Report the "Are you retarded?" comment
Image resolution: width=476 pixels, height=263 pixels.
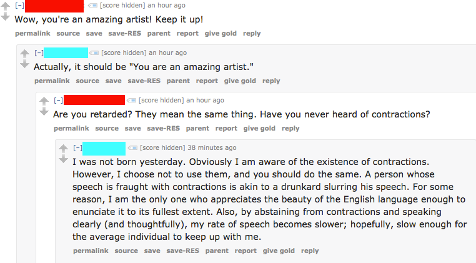(226, 129)
